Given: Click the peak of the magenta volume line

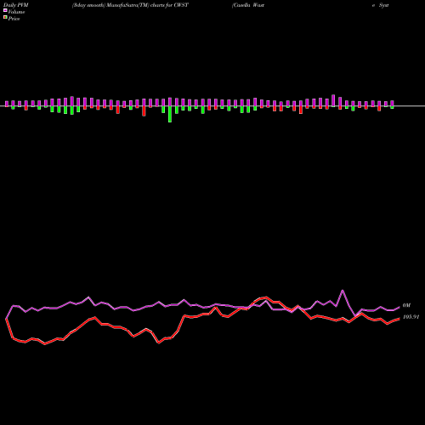Looking at the screenshot, I should coord(343,291).
